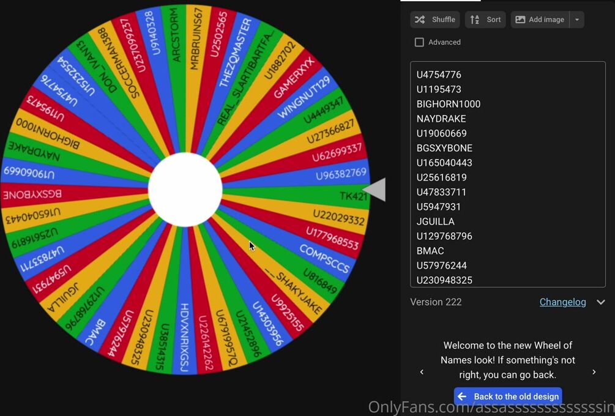Go to next welcome message arrow

[x=594, y=372]
